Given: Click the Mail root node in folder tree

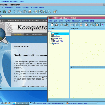Looking at the screenshot, I should [x=50, y=31].
